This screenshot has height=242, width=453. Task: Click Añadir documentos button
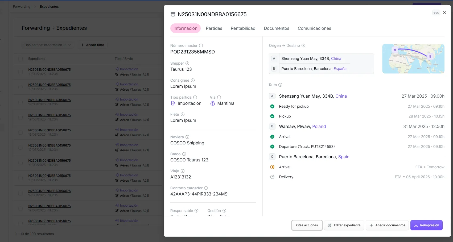[x=387, y=225]
